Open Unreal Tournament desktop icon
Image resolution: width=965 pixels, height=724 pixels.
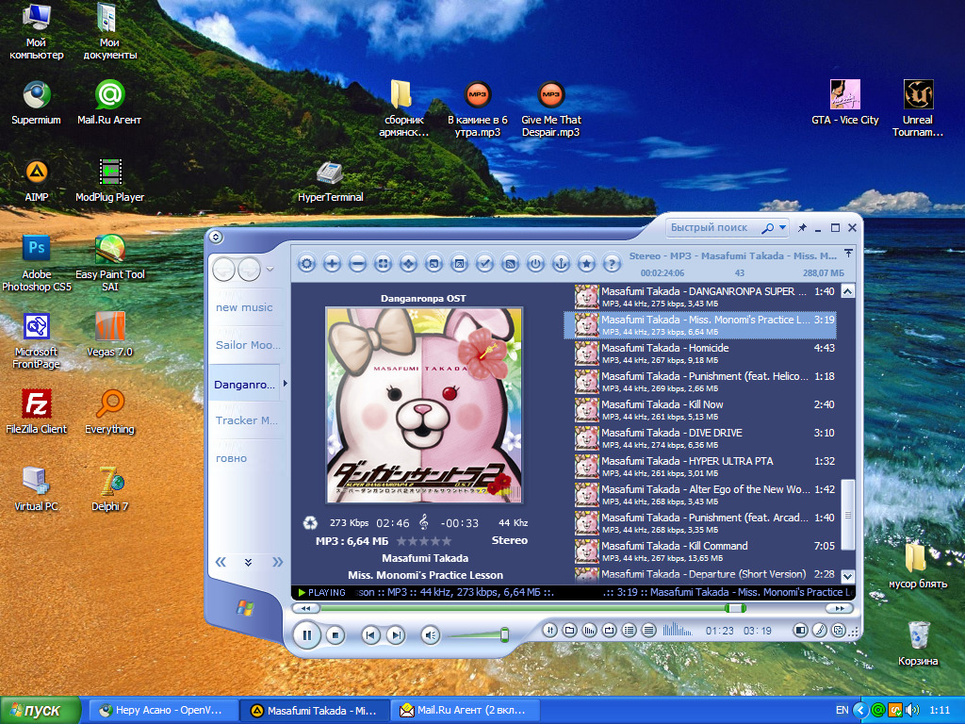click(x=918, y=108)
